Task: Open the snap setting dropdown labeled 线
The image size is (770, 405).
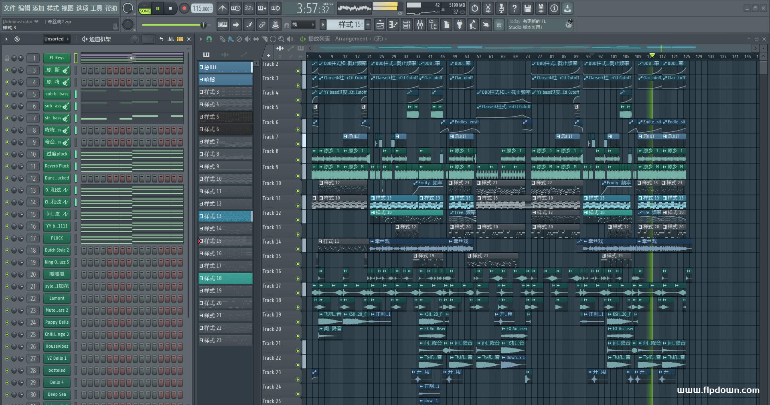Action: [303, 25]
